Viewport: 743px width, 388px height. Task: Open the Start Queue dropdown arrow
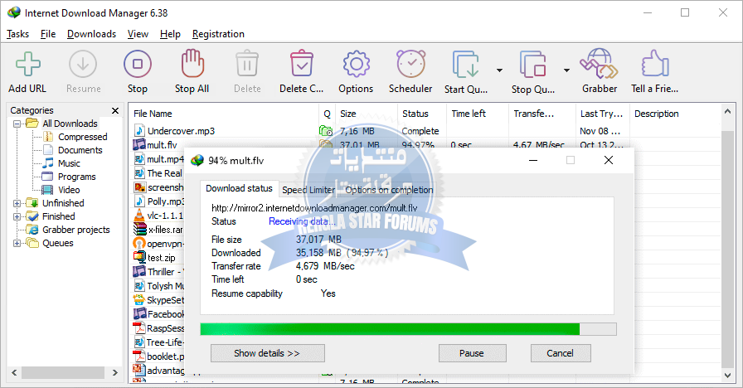[499, 70]
